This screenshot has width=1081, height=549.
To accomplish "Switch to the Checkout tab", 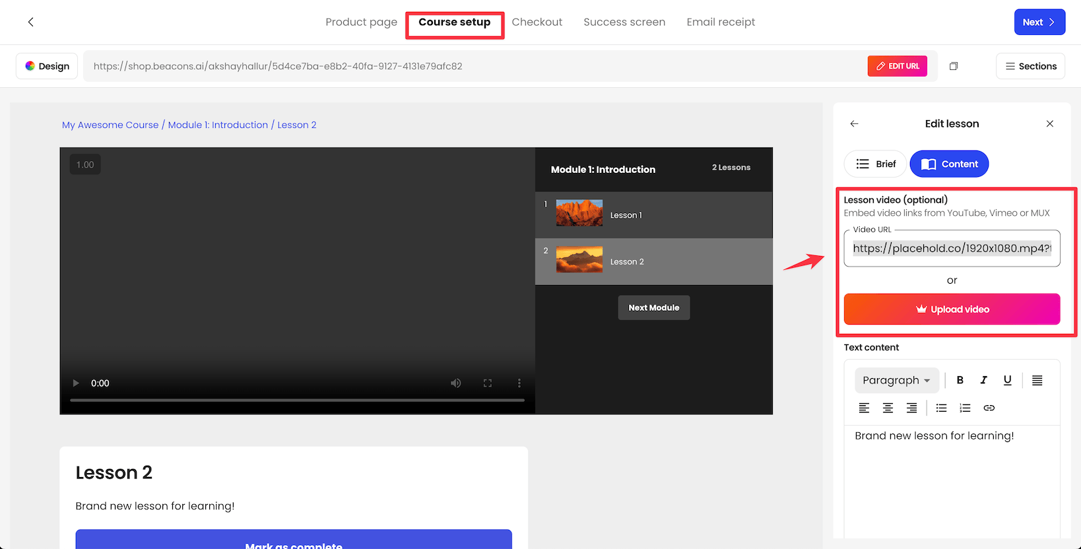I will [537, 22].
